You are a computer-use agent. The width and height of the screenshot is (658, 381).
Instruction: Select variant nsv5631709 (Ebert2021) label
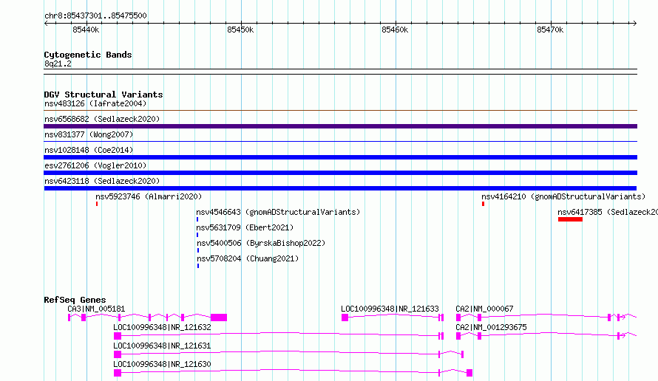pyautogui.click(x=245, y=227)
